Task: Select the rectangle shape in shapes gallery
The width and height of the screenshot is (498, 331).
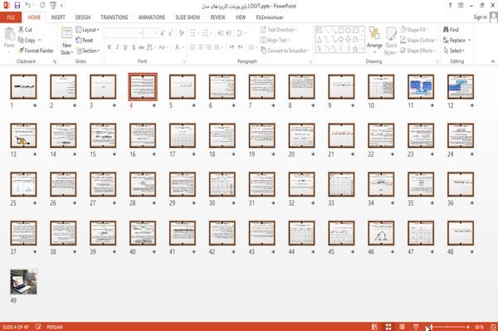Action: (341, 31)
